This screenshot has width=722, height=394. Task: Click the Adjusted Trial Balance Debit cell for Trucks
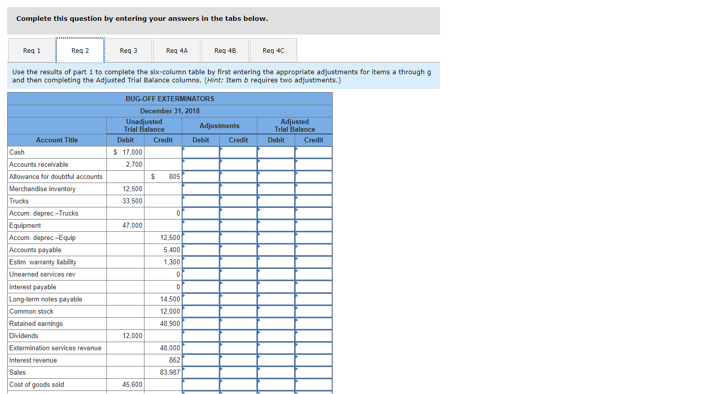pyautogui.click(x=276, y=201)
